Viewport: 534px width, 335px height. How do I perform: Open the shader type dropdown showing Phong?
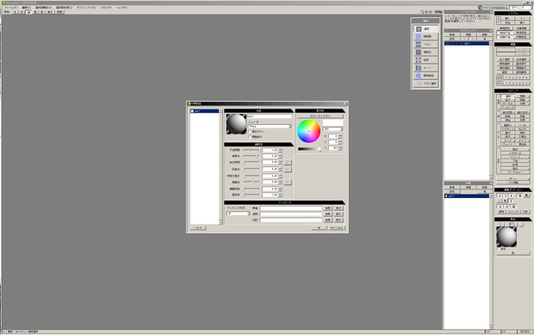click(270, 127)
